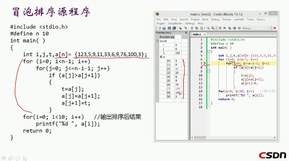Image resolution: width=289 pixels, height=161 pixels.
Task: Open the Settings menu
Action: click(190, 23)
